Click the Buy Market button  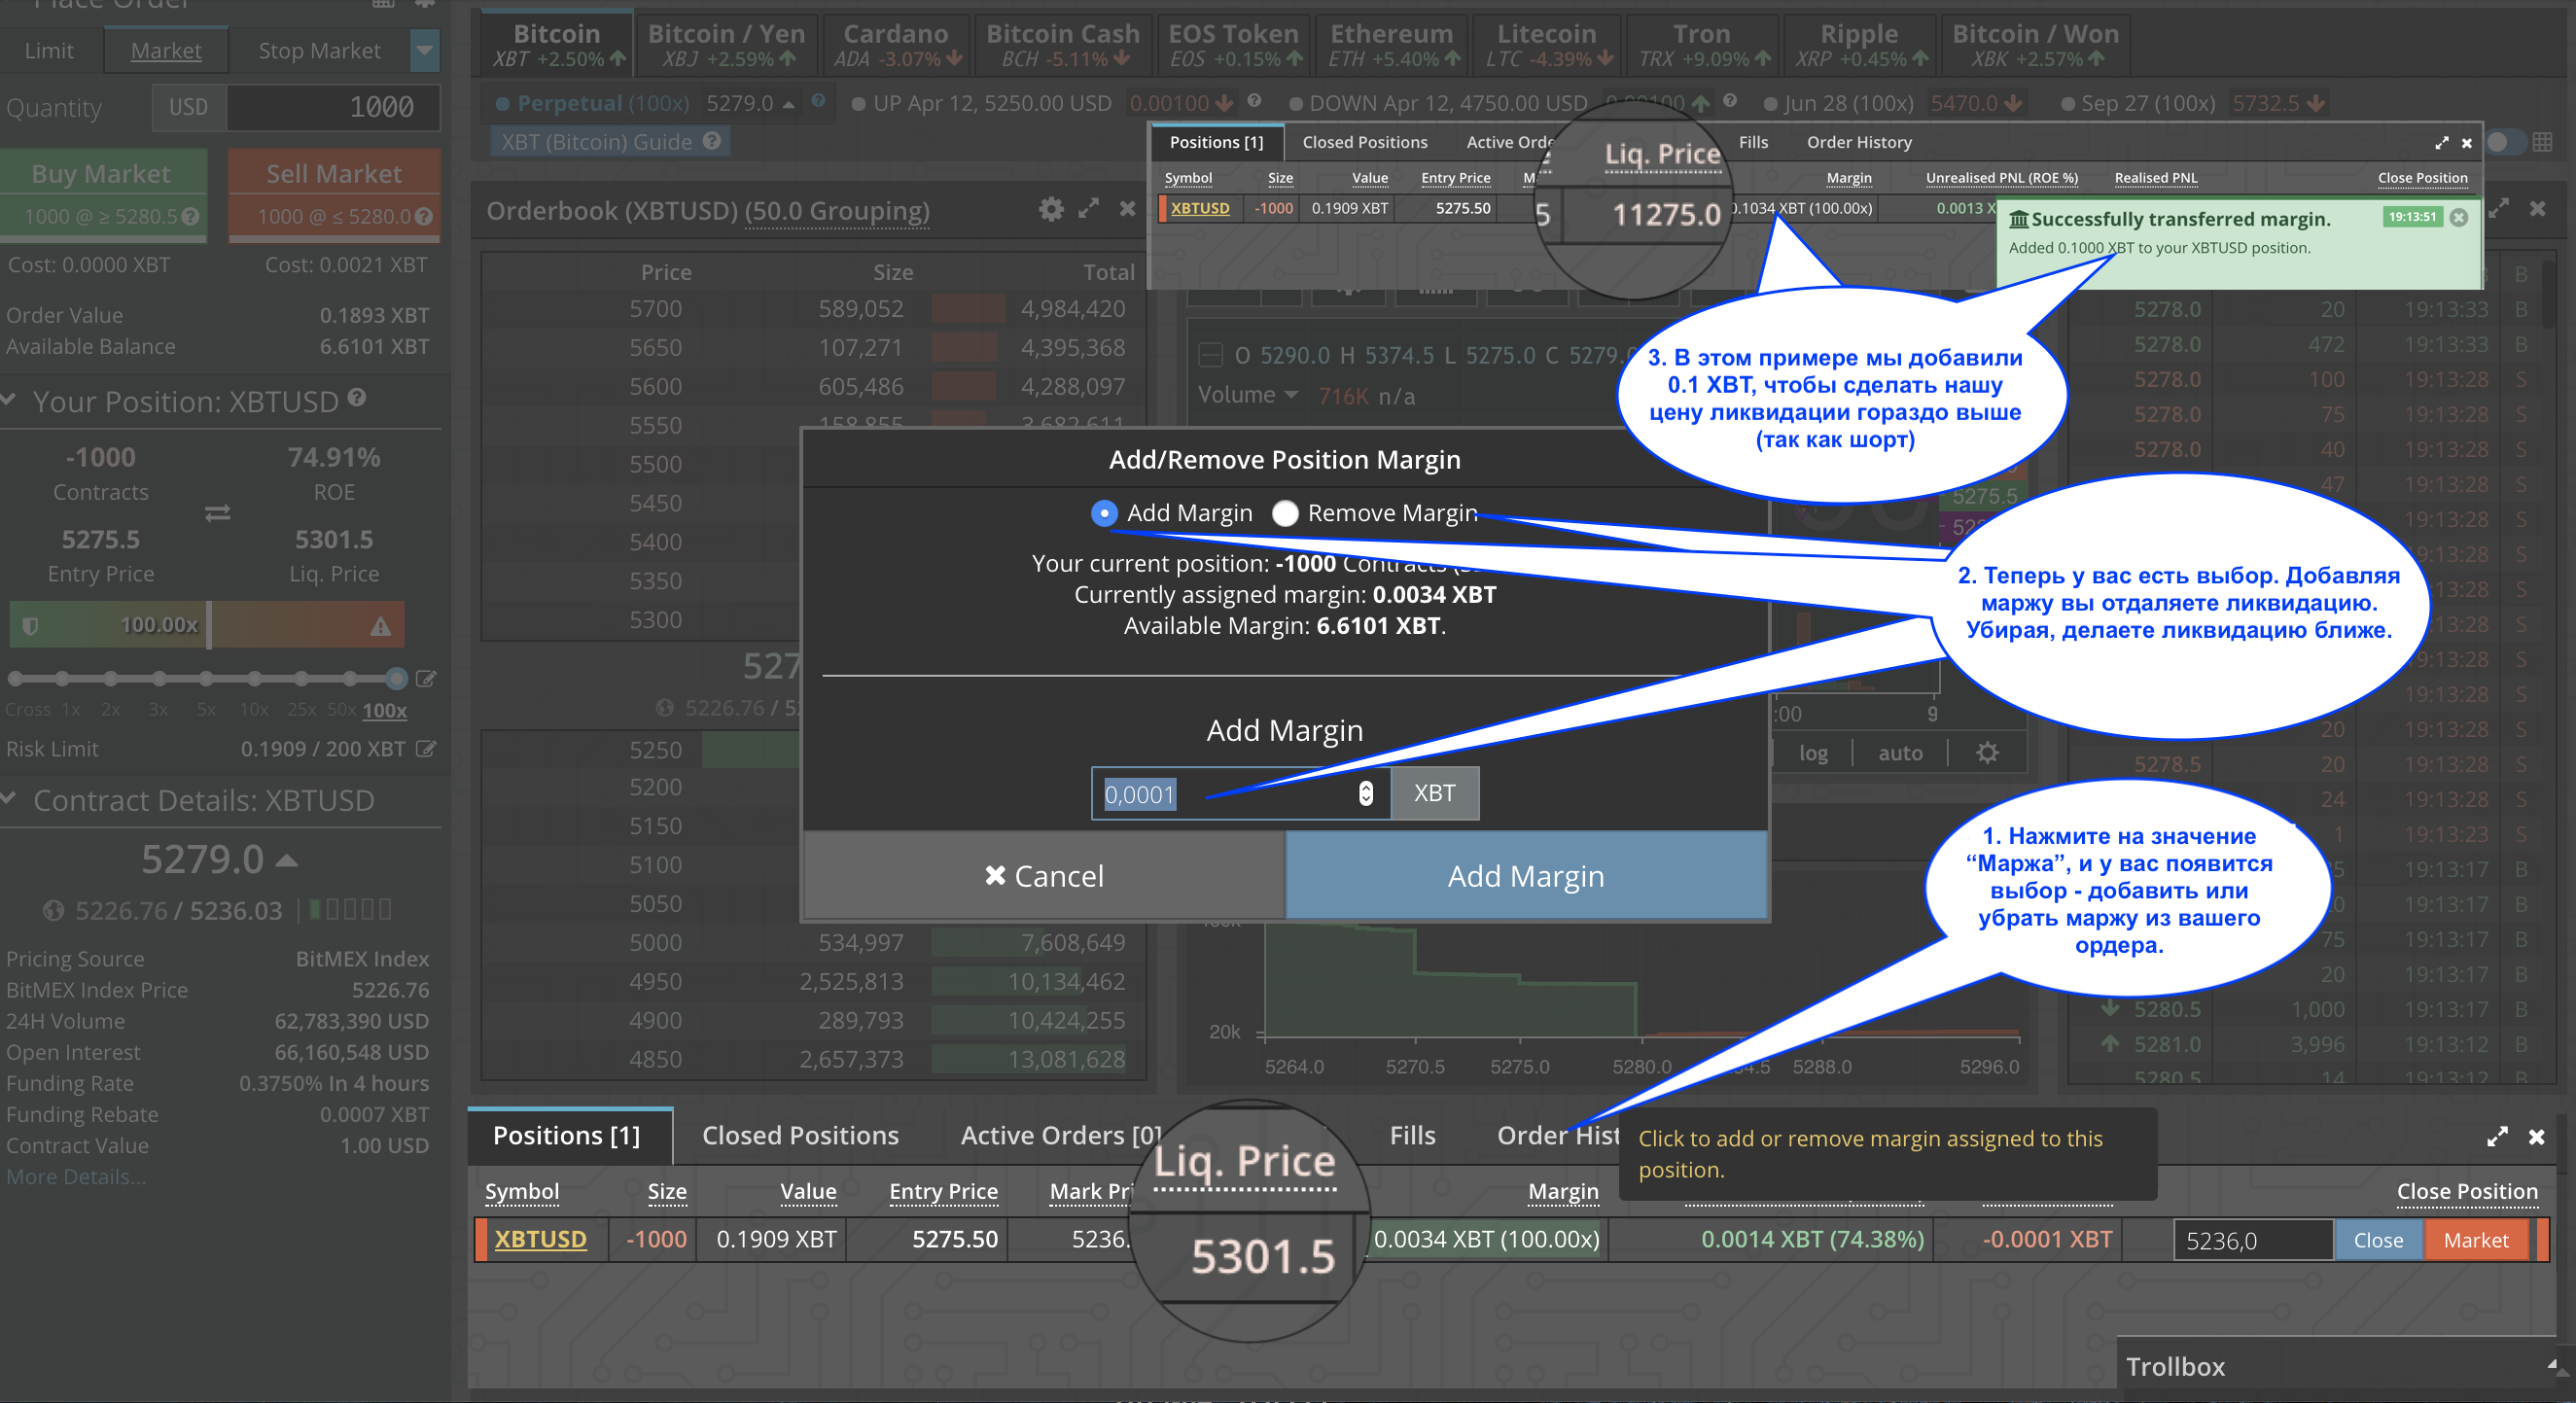[103, 194]
